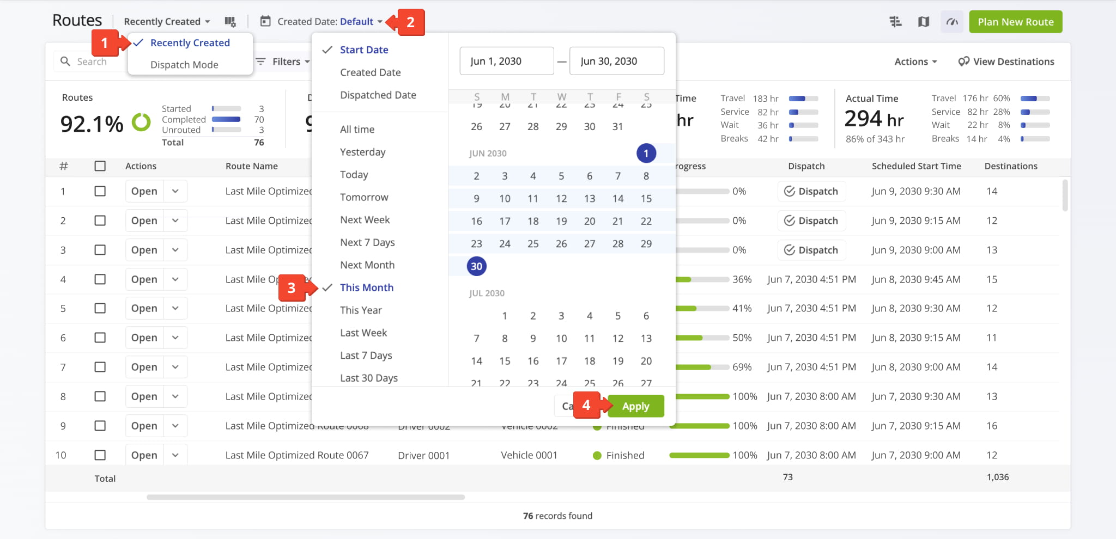Select the checkbox for route row 5
1116x539 pixels.
click(100, 308)
